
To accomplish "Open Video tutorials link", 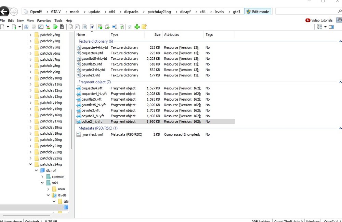I will click(x=319, y=20).
